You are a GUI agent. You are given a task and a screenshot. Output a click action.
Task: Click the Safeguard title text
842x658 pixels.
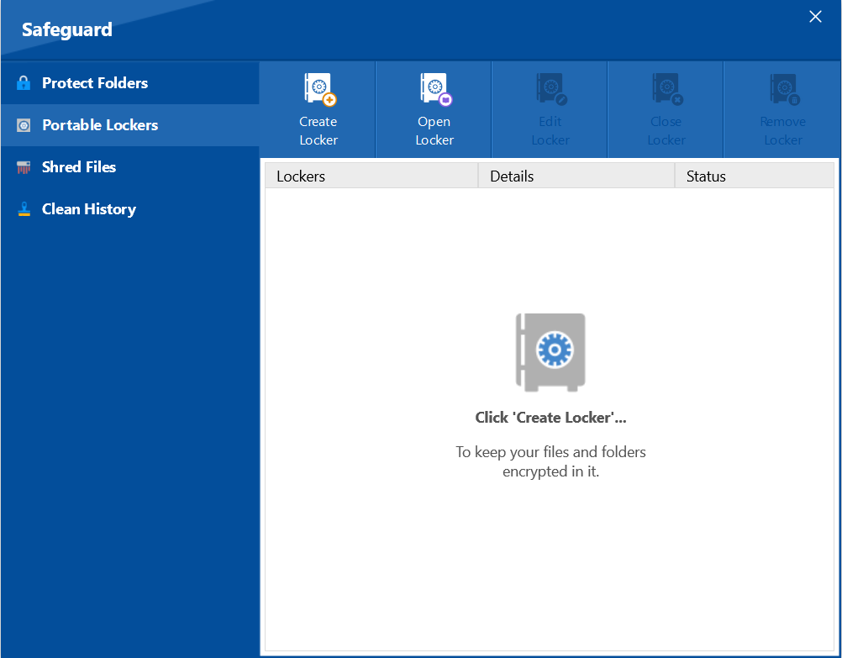(67, 29)
